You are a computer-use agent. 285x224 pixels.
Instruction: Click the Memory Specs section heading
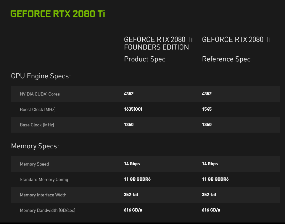point(35,146)
